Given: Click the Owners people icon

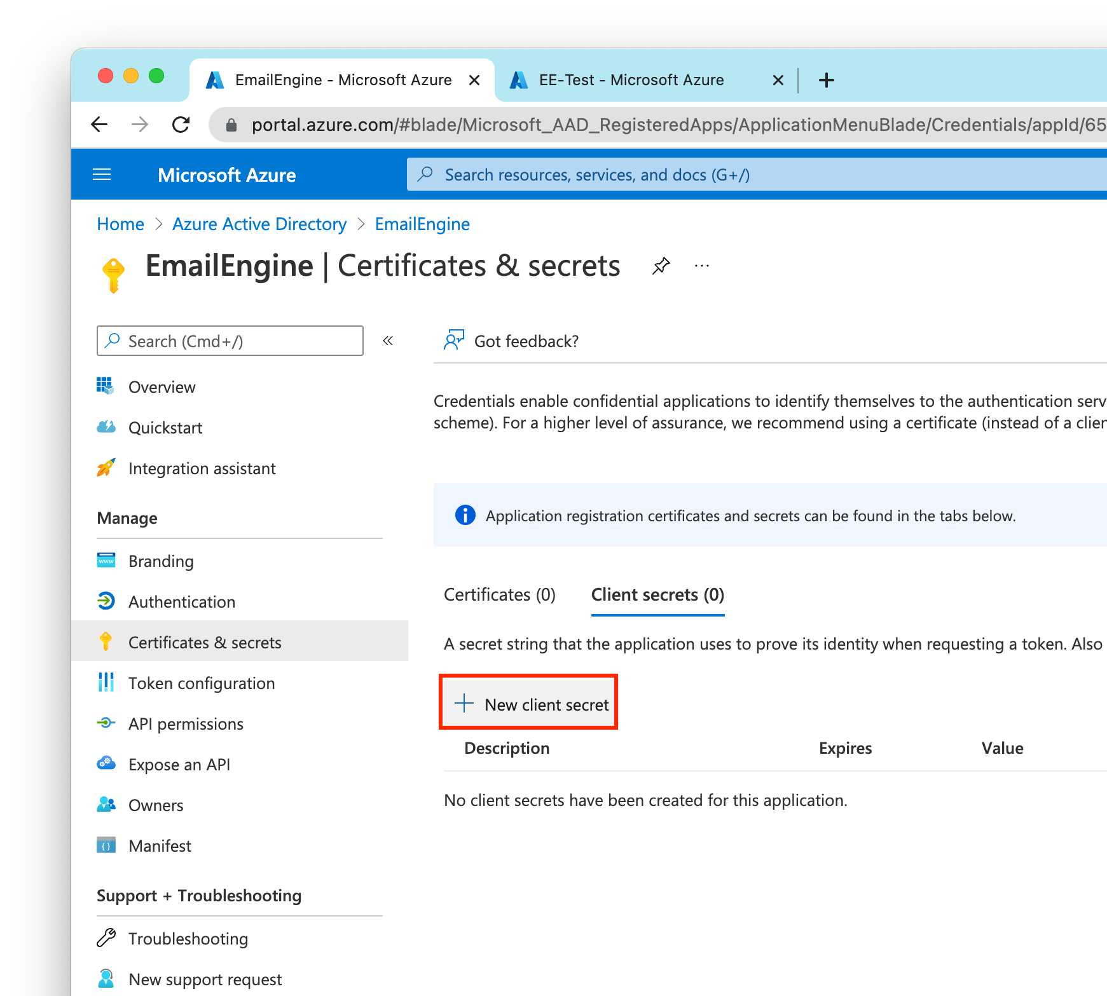Looking at the screenshot, I should (x=106, y=804).
